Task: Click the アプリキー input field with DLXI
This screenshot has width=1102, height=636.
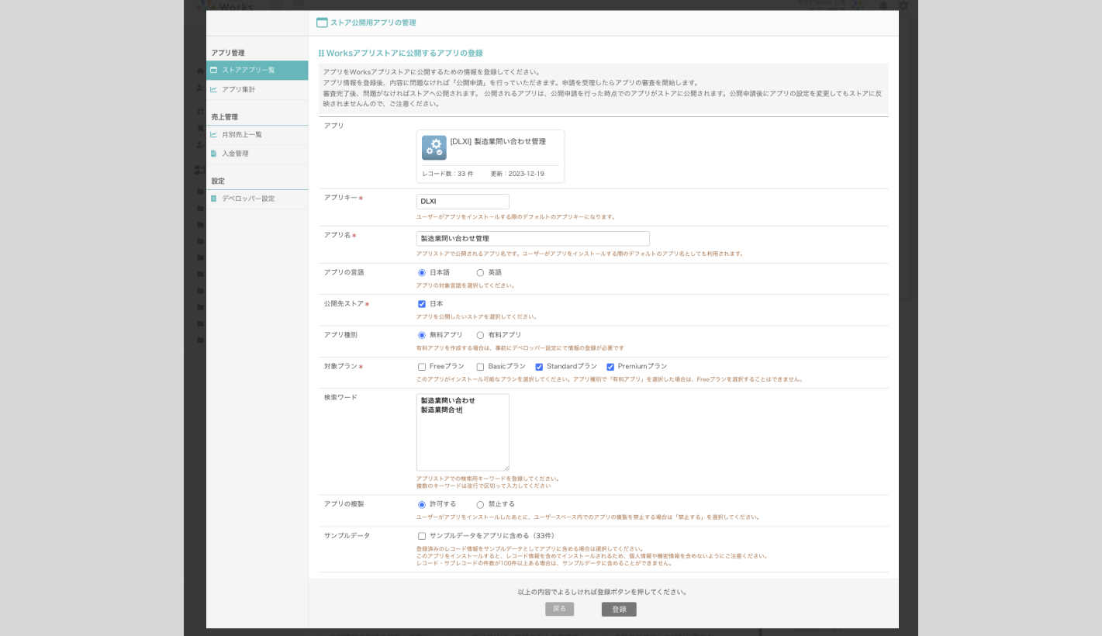Action: coord(463,202)
